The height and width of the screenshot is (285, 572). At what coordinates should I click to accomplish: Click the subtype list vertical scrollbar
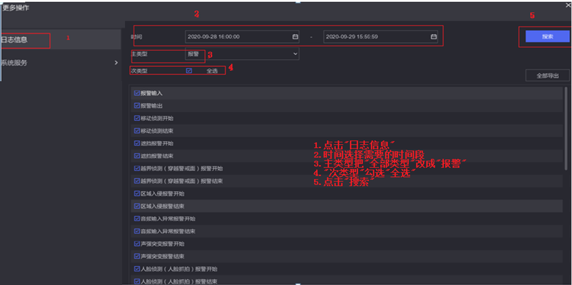click(x=566, y=127)
